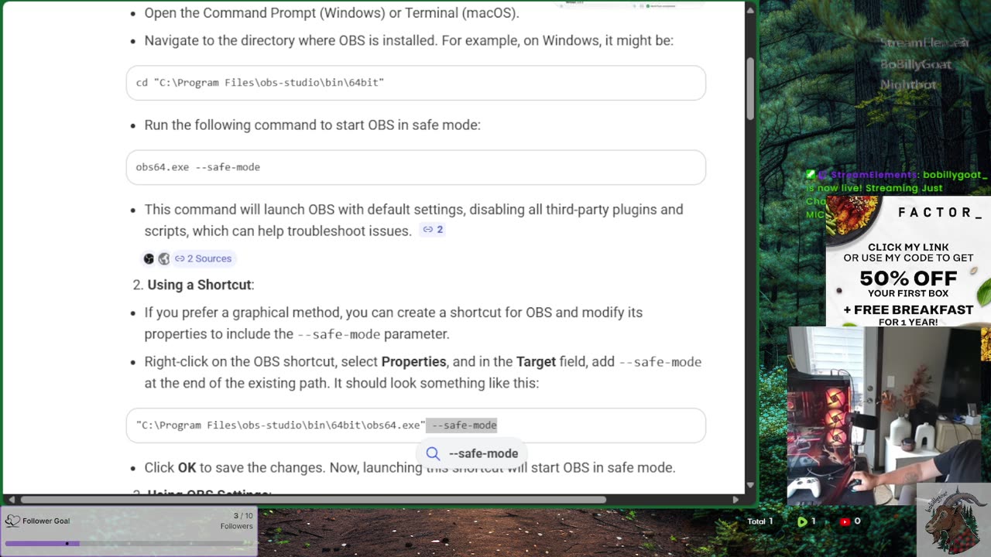Click the webcam feed thumbnail

(x=884, y=416)
